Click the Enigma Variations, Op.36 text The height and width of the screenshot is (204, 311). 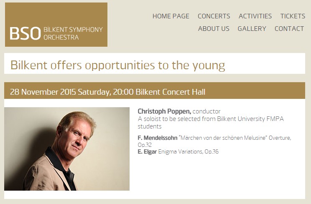(188, 151)
